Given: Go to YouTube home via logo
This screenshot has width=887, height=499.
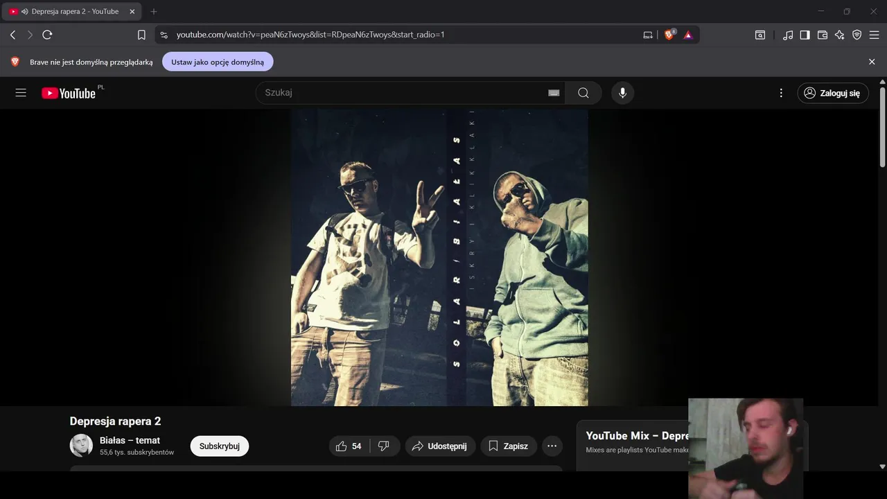Looking at the screenshot, I should 68,93.
